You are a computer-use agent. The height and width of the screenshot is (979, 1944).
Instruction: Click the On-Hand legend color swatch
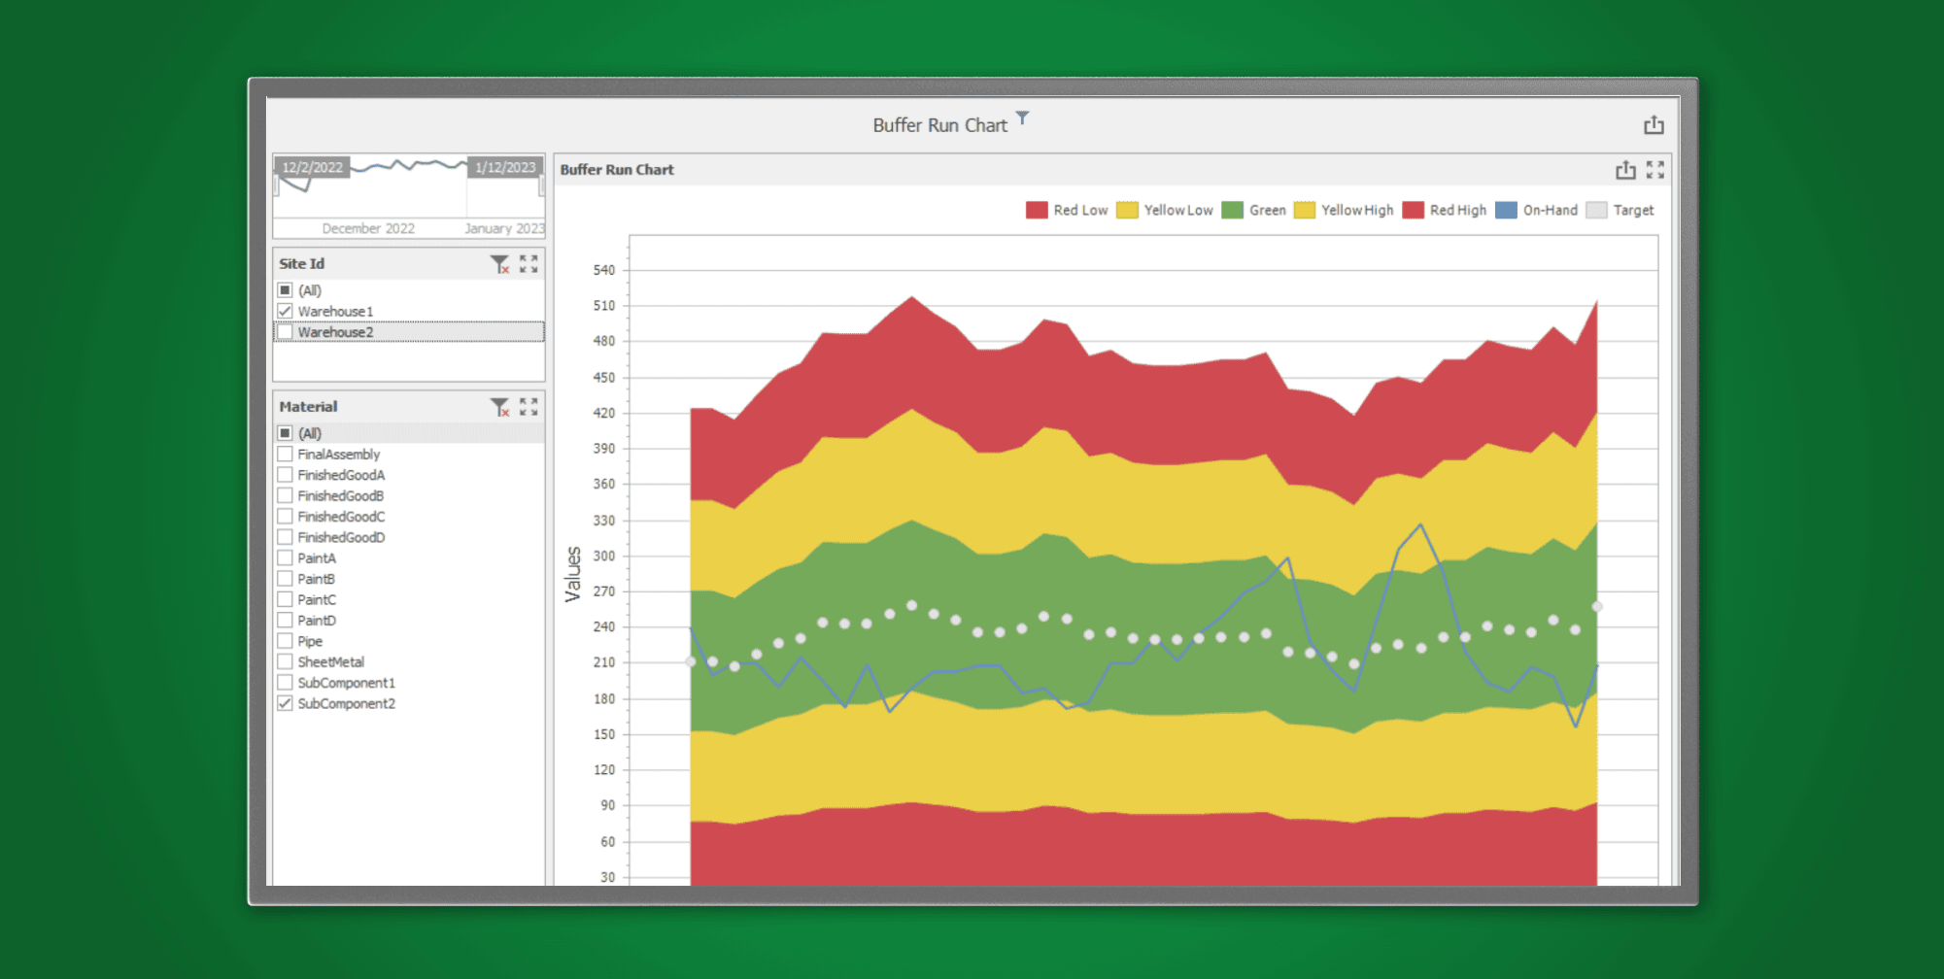(1506, 211)
